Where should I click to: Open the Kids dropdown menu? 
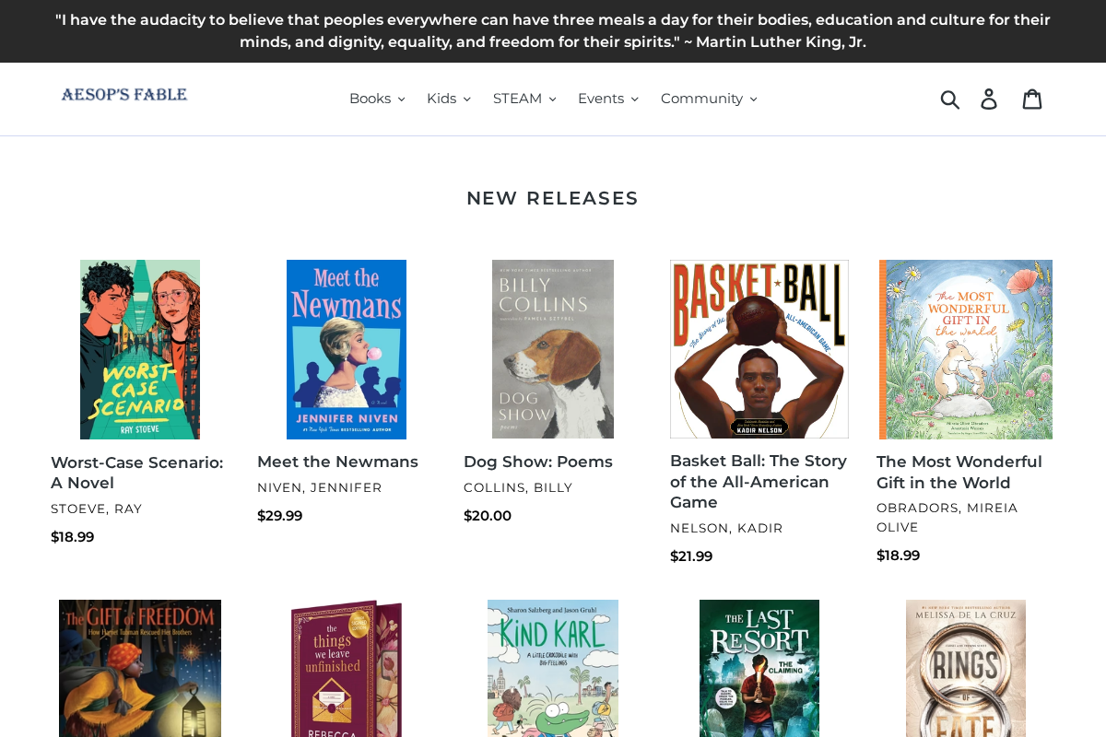click(448, 98)
